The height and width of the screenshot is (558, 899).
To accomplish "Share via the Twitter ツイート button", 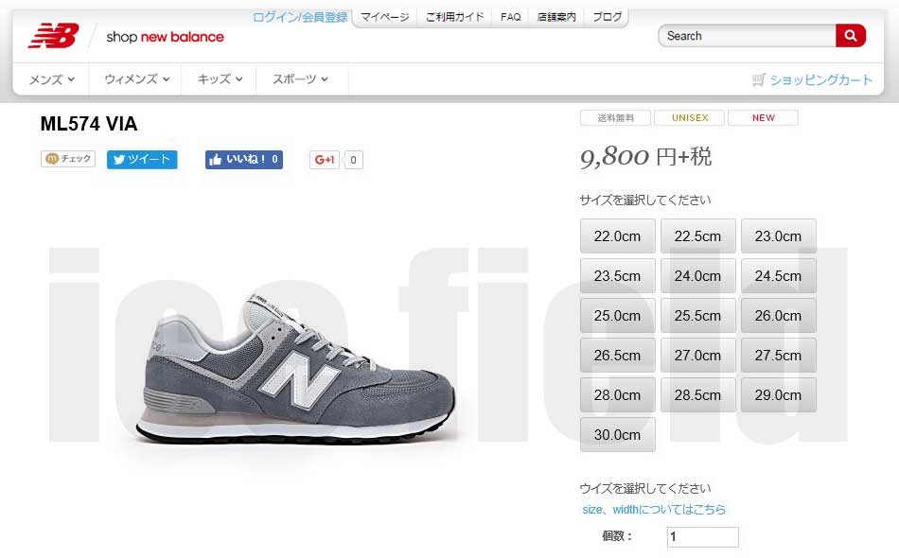I will pyautogui.click(x=142, y=159).
